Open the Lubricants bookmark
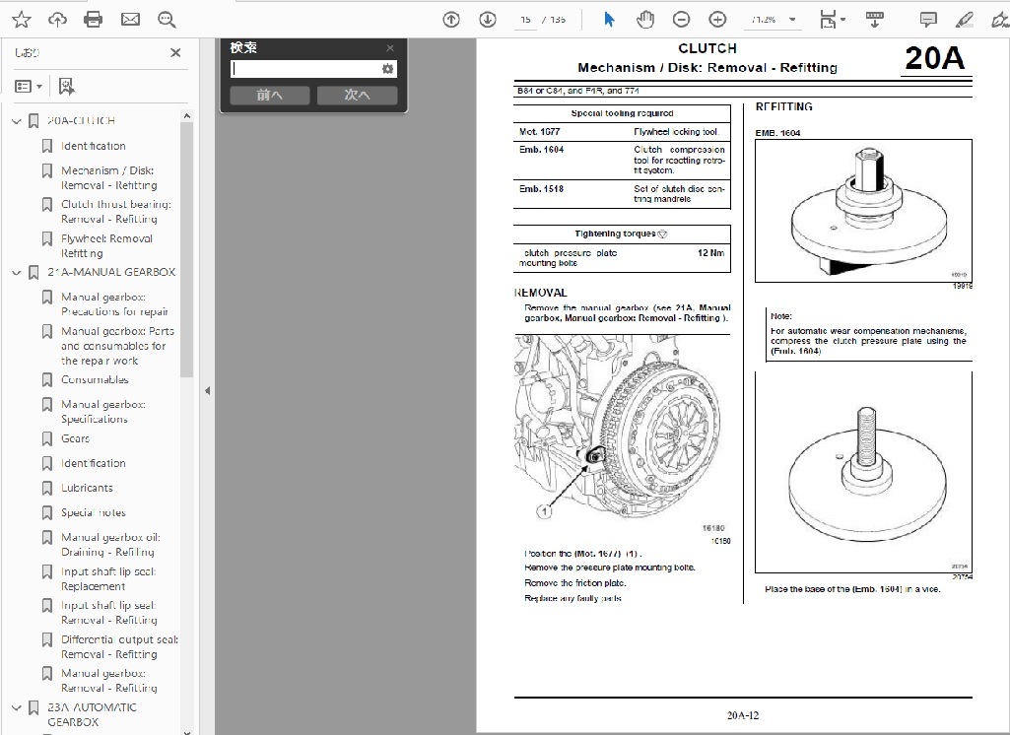Viewport: 1010px width, 735px height. click(x=87, y=488)
